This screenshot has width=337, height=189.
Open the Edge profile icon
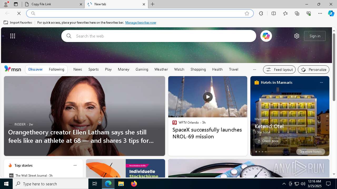[6, 4]
